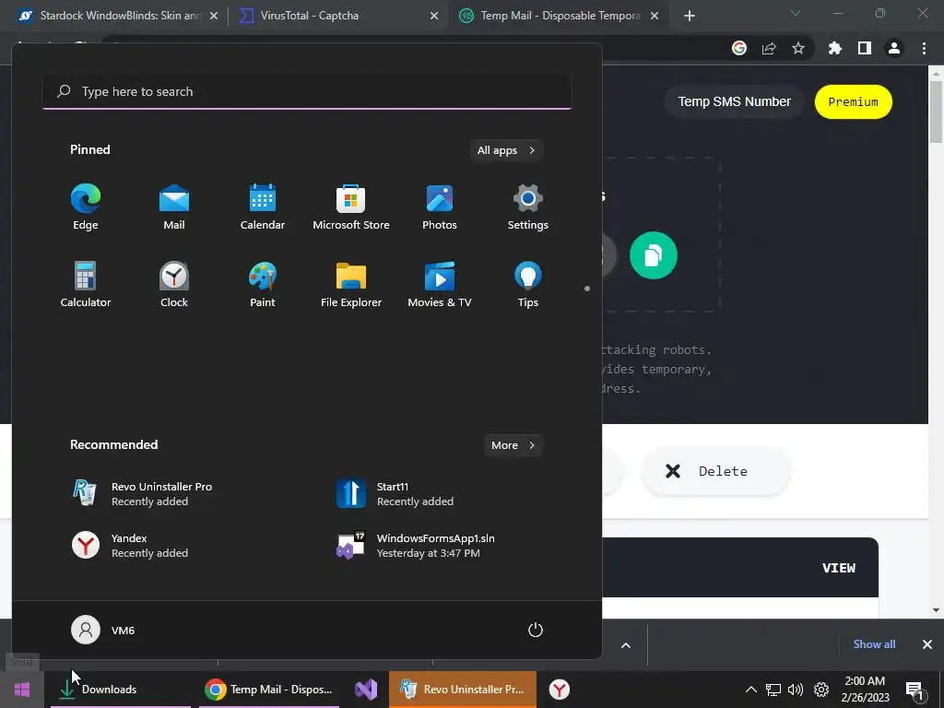Open Chrome profile menu

[894, 48]
